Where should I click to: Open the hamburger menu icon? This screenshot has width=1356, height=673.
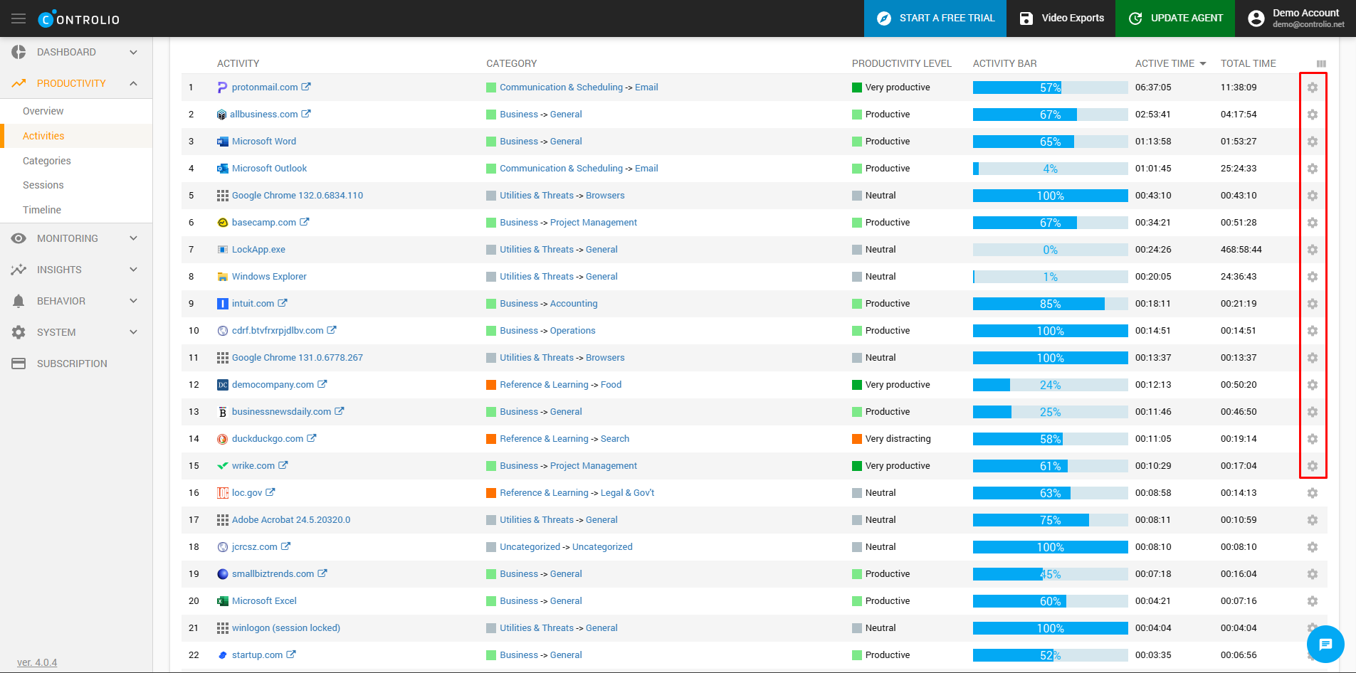[19, 18]
